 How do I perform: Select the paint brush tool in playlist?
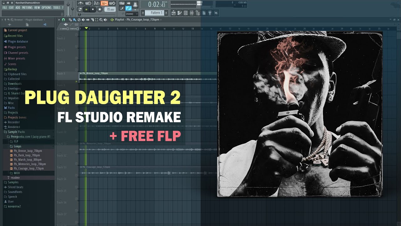75,19
